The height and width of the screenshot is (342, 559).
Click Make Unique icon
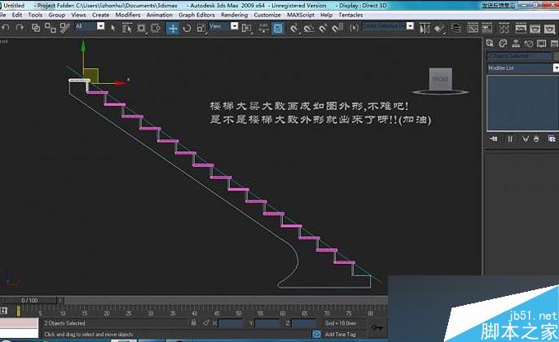(525, 139)
